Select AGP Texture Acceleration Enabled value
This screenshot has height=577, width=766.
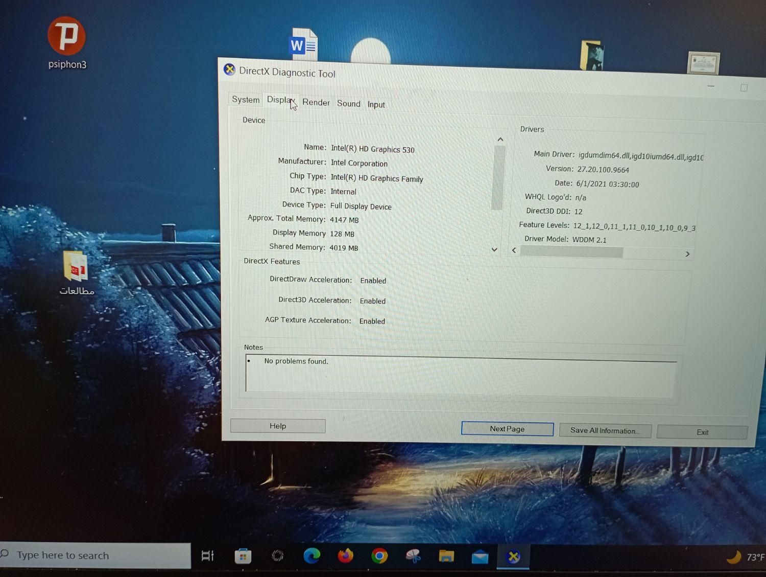pos(372,321)
